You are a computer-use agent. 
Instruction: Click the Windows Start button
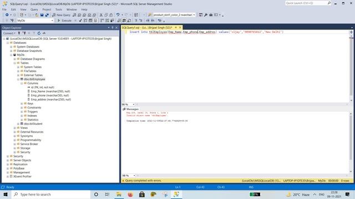coord(6,194)
